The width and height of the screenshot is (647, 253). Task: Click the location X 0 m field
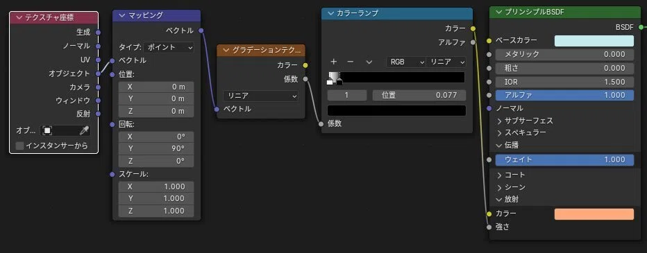point(156,87)
